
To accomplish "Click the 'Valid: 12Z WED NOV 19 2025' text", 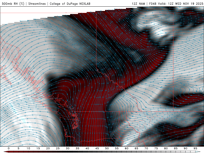I will (x=181, y=4).
